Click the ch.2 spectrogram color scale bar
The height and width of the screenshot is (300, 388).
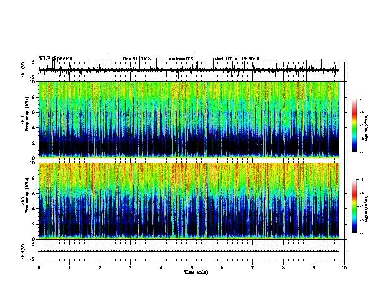[355, 206]
